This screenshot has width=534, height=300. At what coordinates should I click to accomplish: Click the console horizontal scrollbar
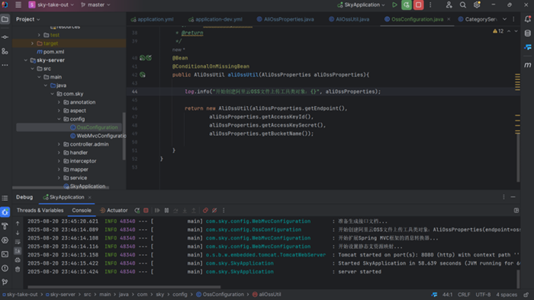tap(124, 287)
